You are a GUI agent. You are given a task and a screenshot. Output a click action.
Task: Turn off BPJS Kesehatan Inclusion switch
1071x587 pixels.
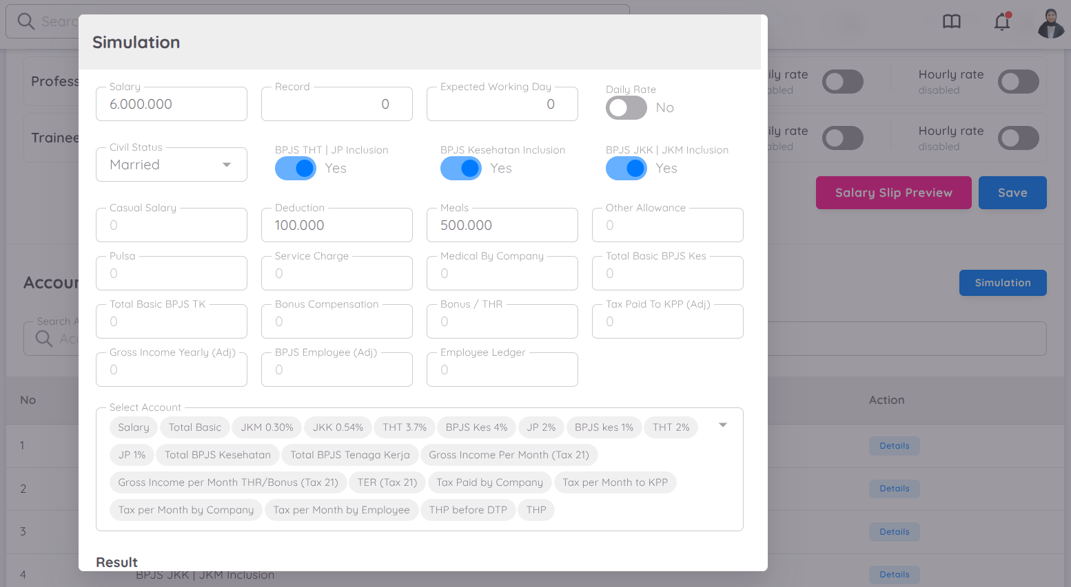[x=461, y=169]
